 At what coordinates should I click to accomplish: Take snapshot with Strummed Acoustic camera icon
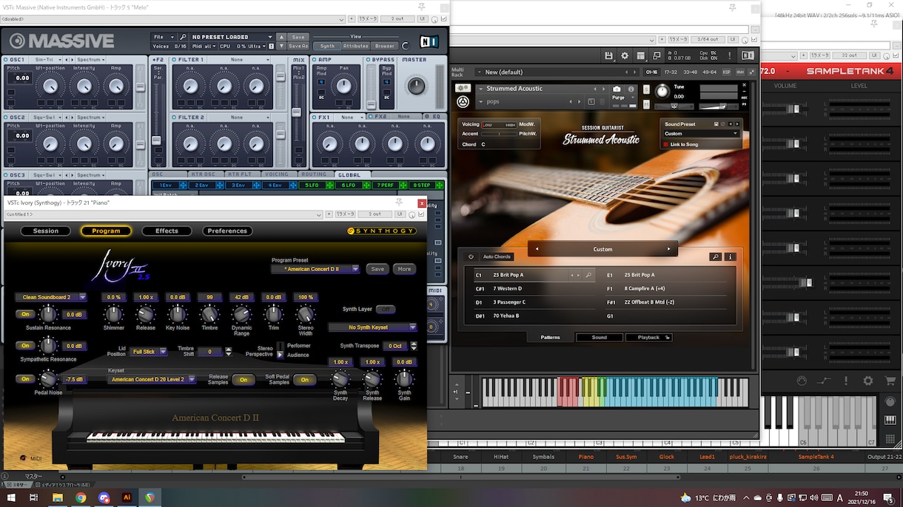pos(617,89)
